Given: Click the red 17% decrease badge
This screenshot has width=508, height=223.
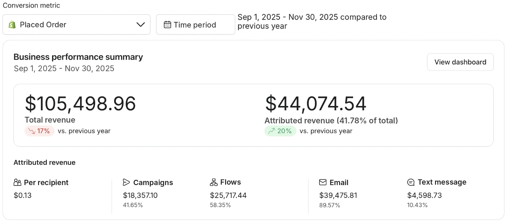Looking at the screenshot, I should coord(39,131).
